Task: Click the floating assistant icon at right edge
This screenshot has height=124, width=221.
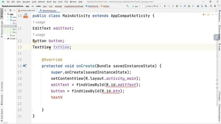Action: (x=217, y=37)
